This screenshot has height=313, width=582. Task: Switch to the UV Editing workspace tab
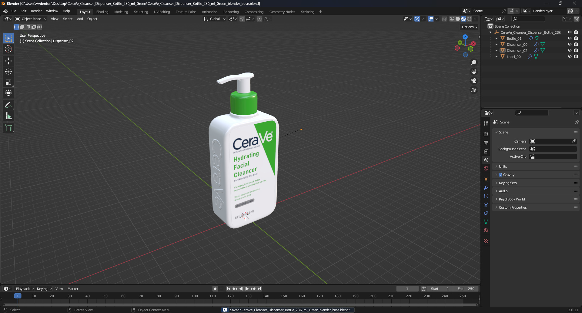pyautogui.click(x=162, y=12)
